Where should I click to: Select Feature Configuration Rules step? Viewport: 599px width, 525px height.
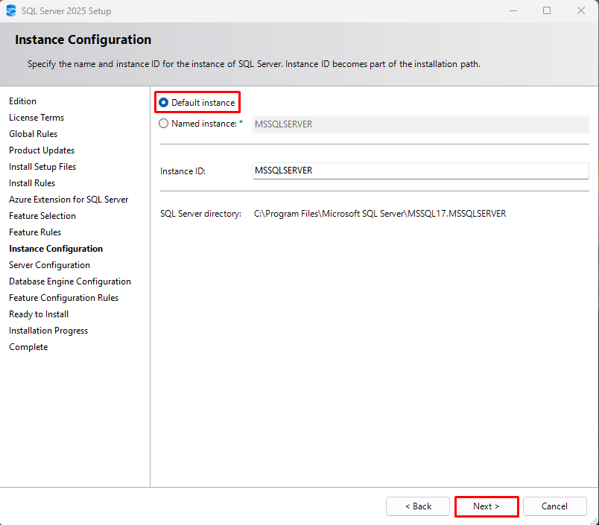click(x=64, y=298)
